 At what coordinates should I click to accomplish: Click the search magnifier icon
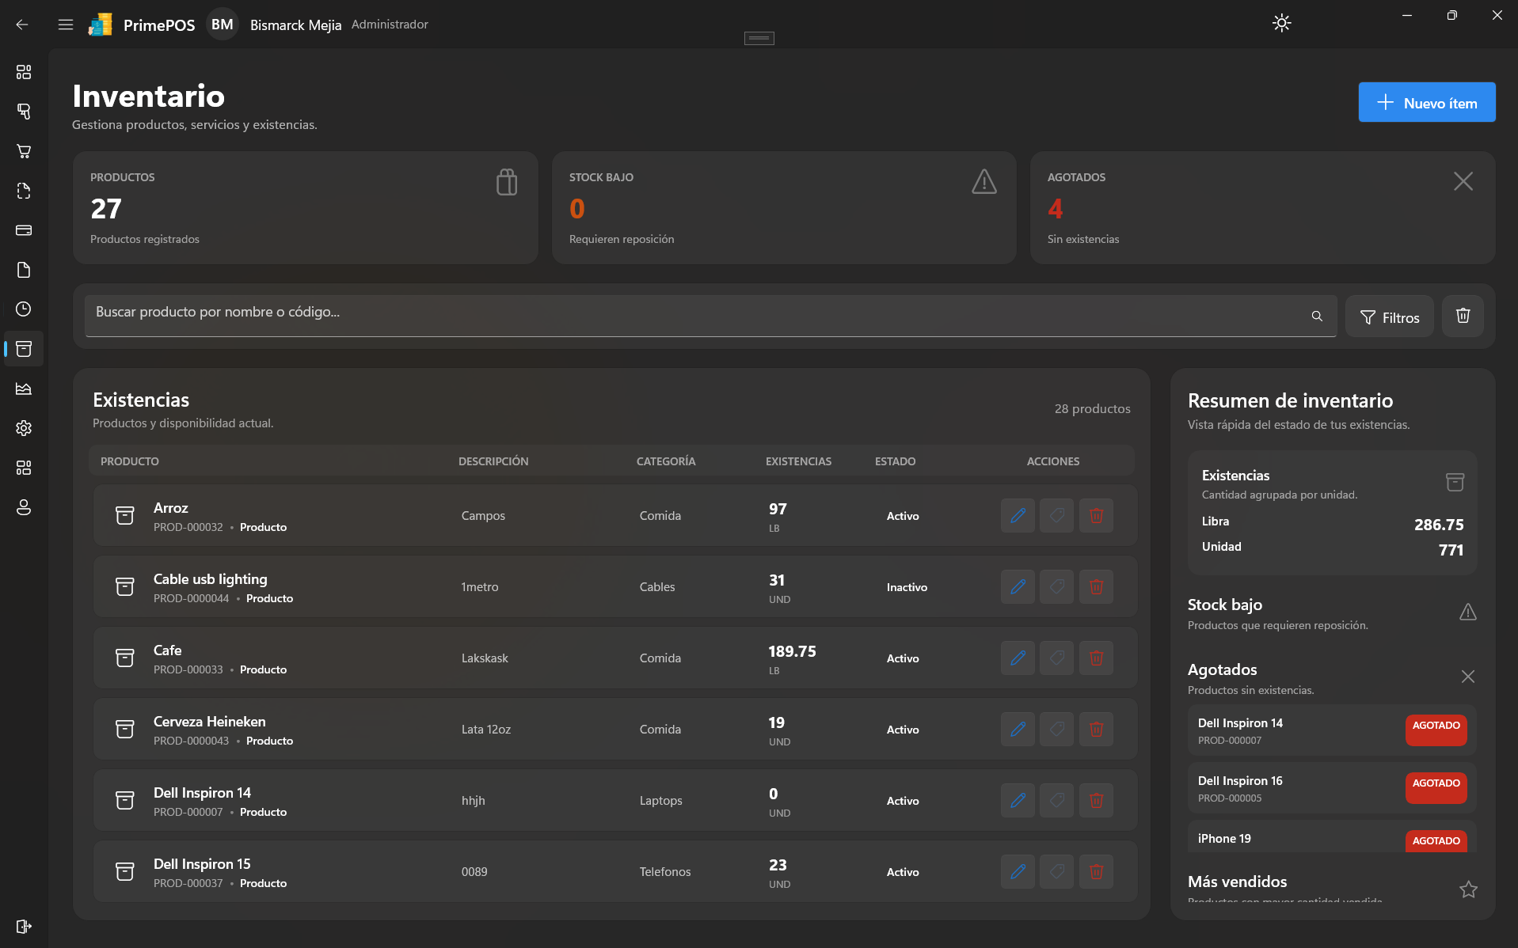tap(1317, 316)
